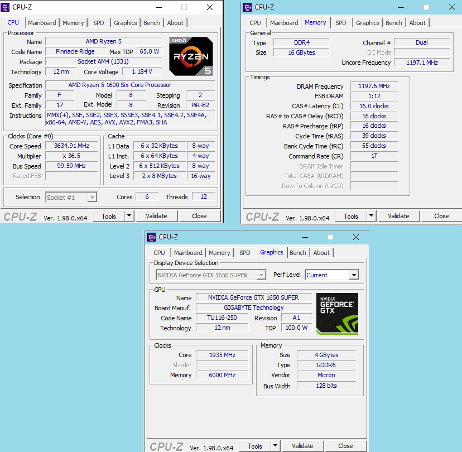Screen dimensions: 462x452
Task: Click Channel # value Dual
Action: 422,42
